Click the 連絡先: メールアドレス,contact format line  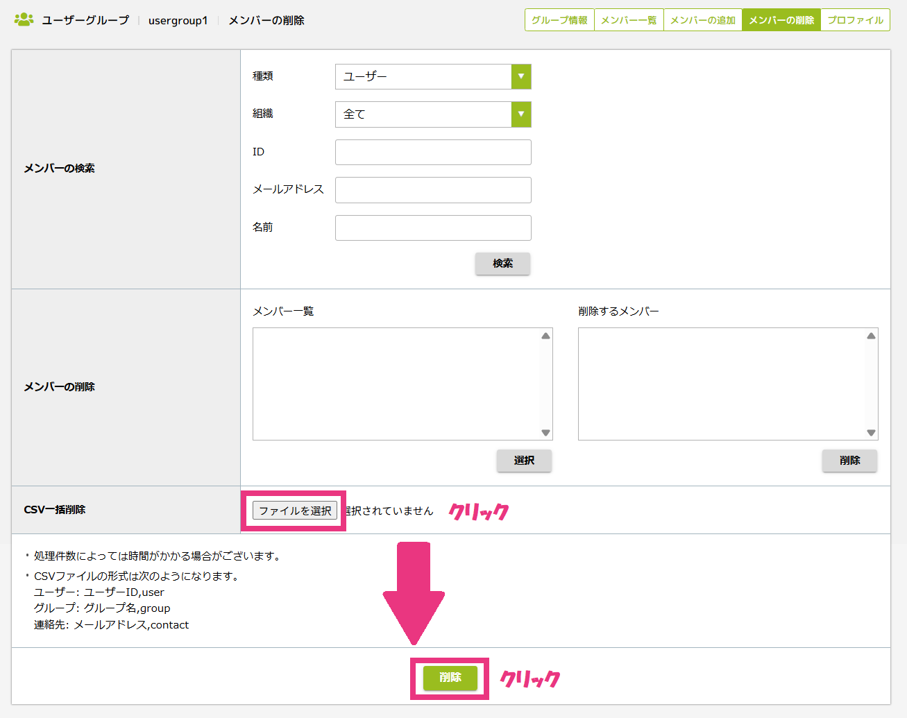pos(111,625)
